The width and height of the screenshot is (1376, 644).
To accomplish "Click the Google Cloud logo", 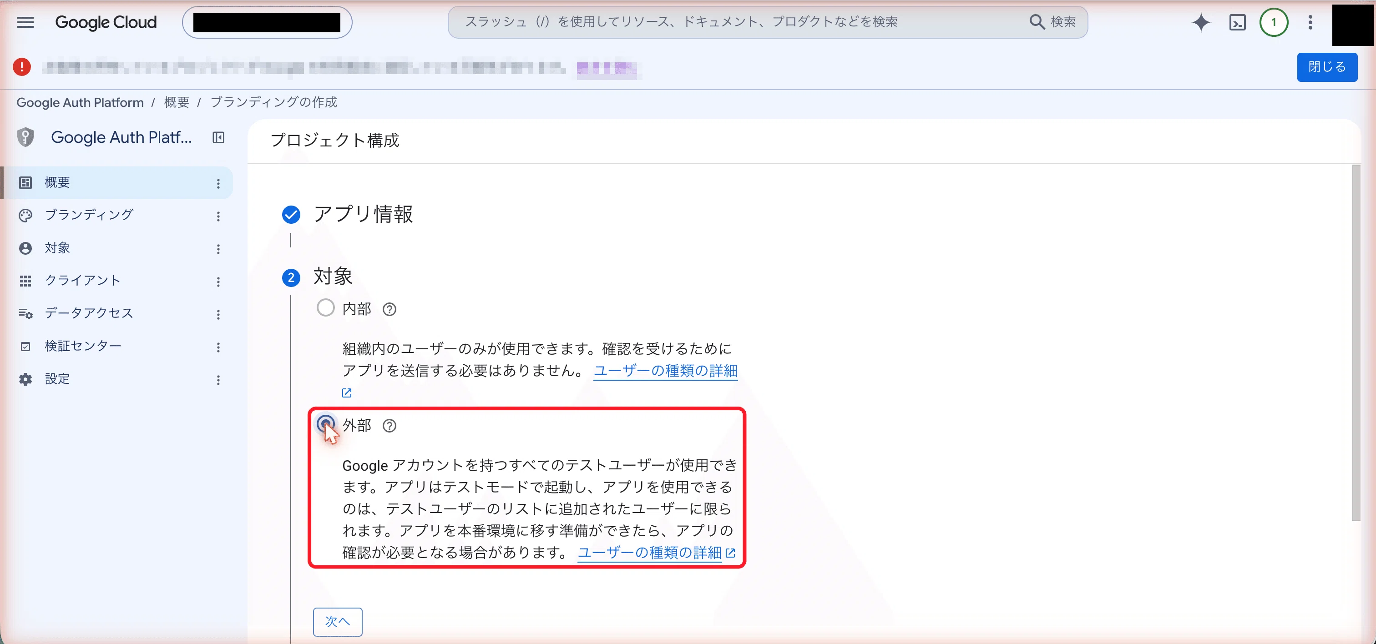I will [106, 22].
